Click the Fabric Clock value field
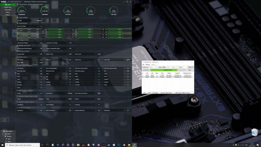261x147 pixels. point(99,54)
